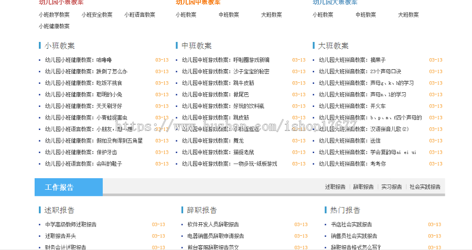This screenshot has height=250, width=472.
Task: Open article 中班游戏教案：一物多玩-纸板游戏
Action: click(x=229, y=164)
